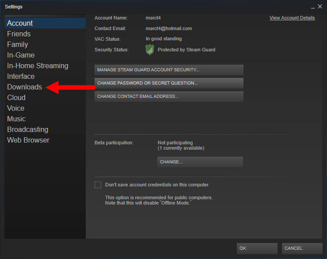This screenshot has height=259, width=327.
Task: Click the account name marct4
Action: click(x=153, y=18)
